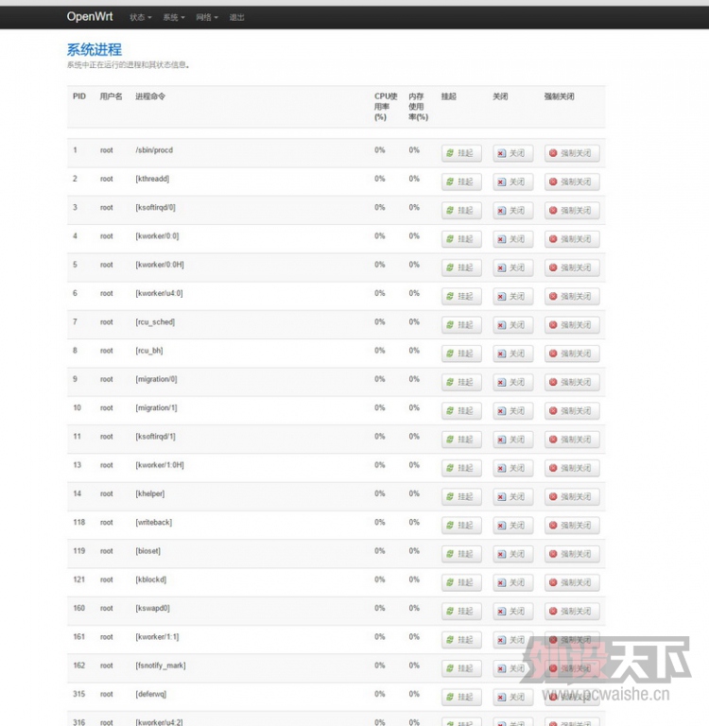The height and width of the screenshot is (726, 709).
Task: Select the [fsnotify_mark] process name text
Action: (x=160, y=665)
